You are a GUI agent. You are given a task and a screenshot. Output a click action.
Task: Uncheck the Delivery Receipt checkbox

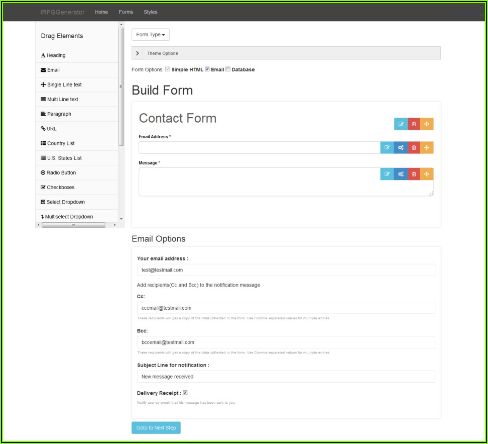point(185,393)
